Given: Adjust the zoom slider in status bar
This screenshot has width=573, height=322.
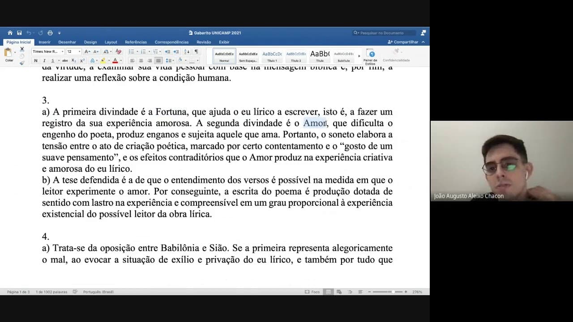Looking at the screenshot, I should coord(388,292).
